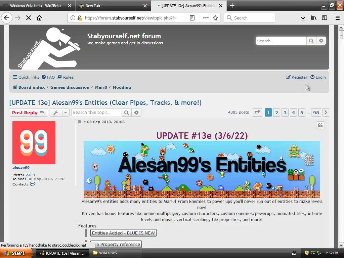Image resolution: width=344 pixels, height=258 pixels.
Task: Focus the forum header Search field
Action: pos(281,41)
